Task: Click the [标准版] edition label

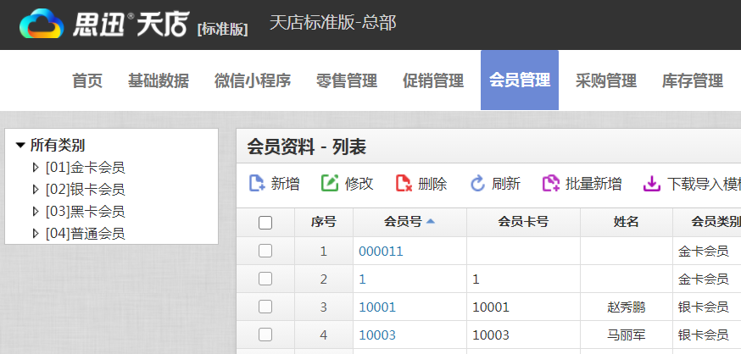Action: [223, 30]
